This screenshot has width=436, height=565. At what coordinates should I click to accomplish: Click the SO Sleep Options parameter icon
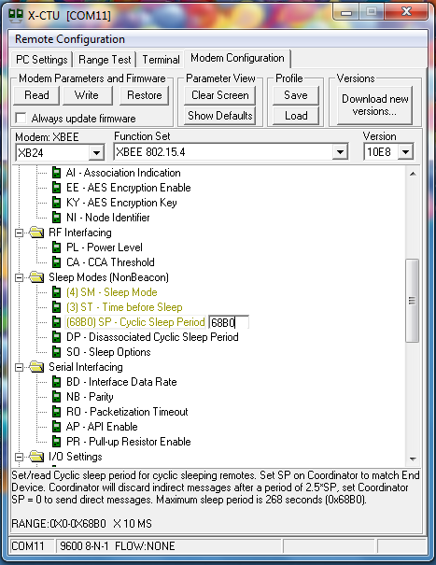tap(56, 352)
